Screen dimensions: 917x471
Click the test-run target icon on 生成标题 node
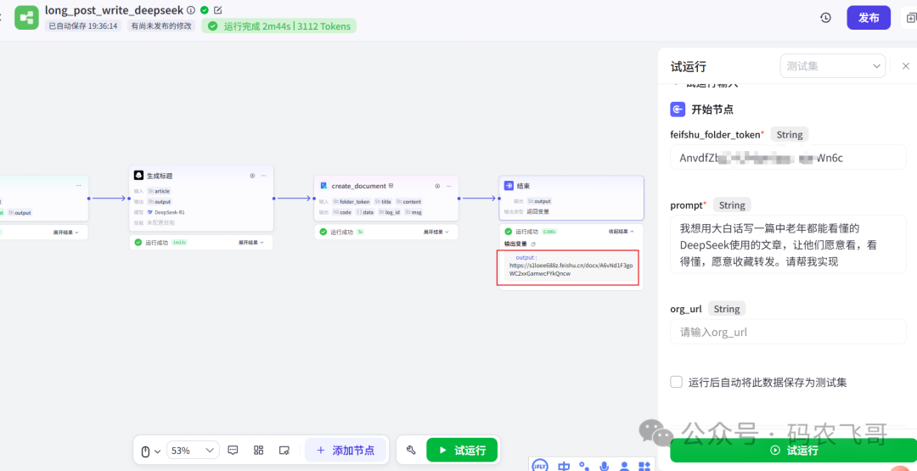click(x=253, y=176)
